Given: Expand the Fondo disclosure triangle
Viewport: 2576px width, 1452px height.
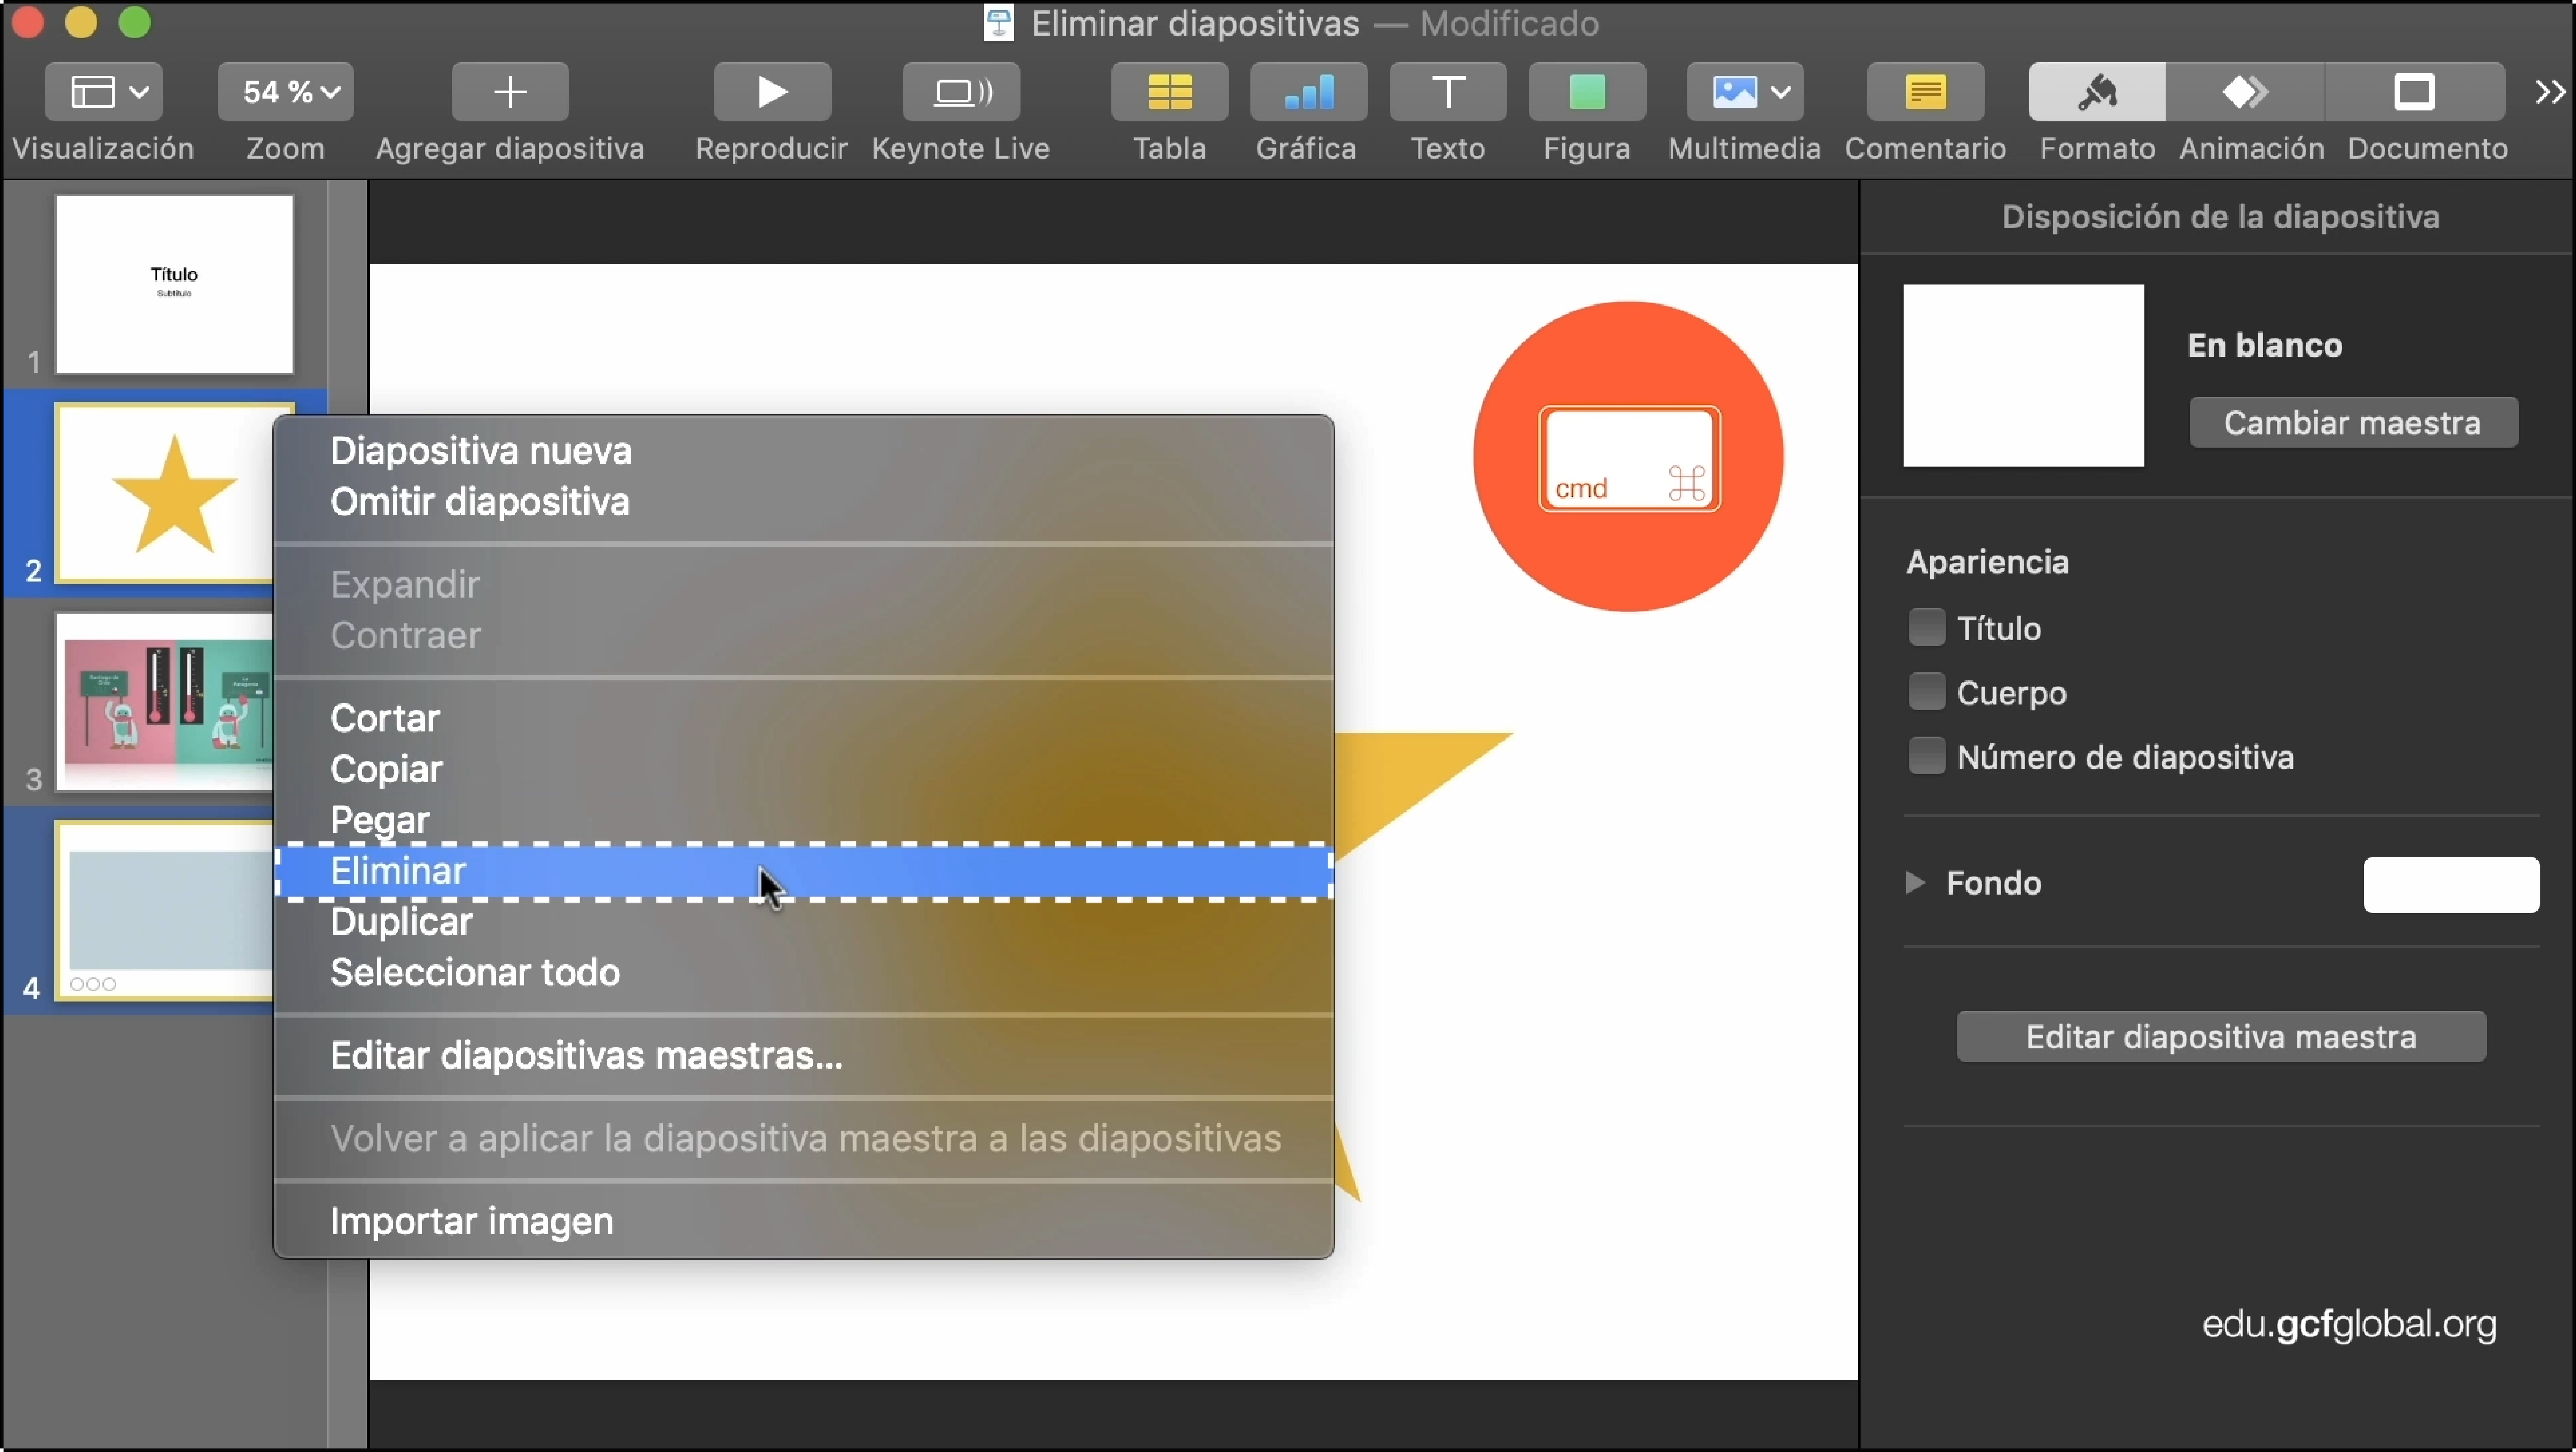Looking at the screenshot, I should click(1916, 882).
